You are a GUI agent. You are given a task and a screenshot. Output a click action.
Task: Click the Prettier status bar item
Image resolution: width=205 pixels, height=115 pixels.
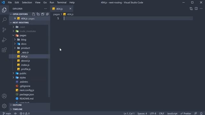186,113
